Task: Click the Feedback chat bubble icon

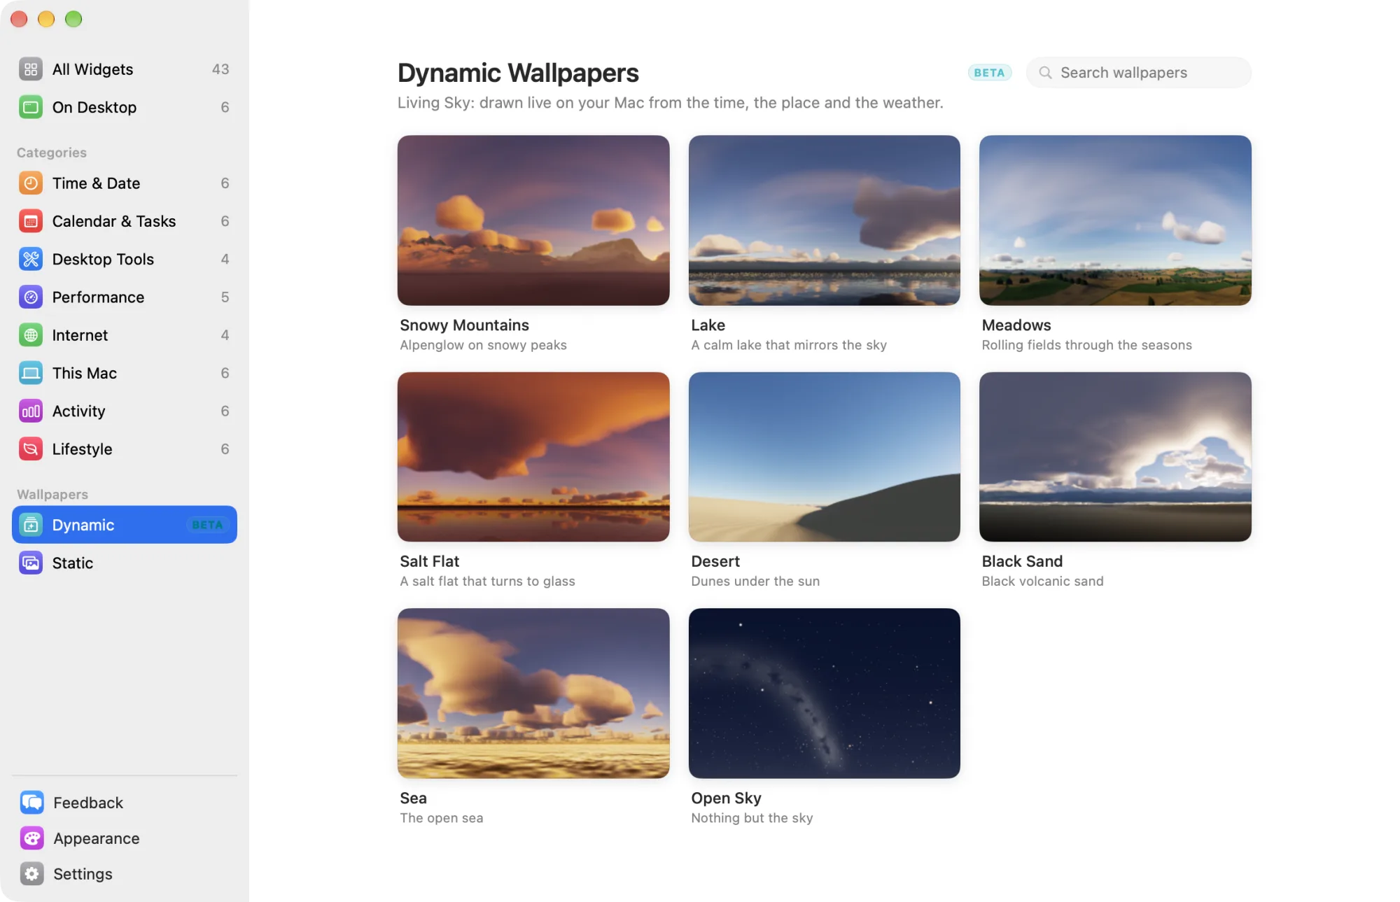Action: tap(31, 803)
